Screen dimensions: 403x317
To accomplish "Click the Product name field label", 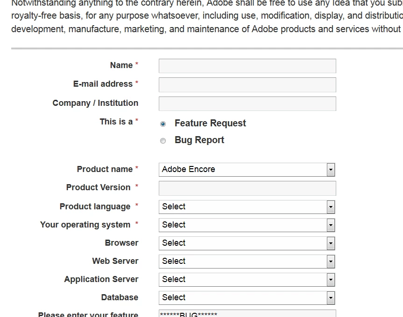I will coord(105,169).
